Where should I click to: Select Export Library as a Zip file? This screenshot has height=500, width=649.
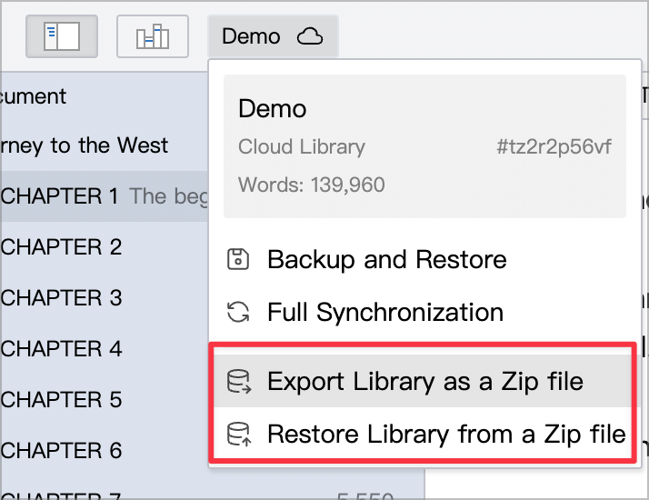tap(424, 381)
